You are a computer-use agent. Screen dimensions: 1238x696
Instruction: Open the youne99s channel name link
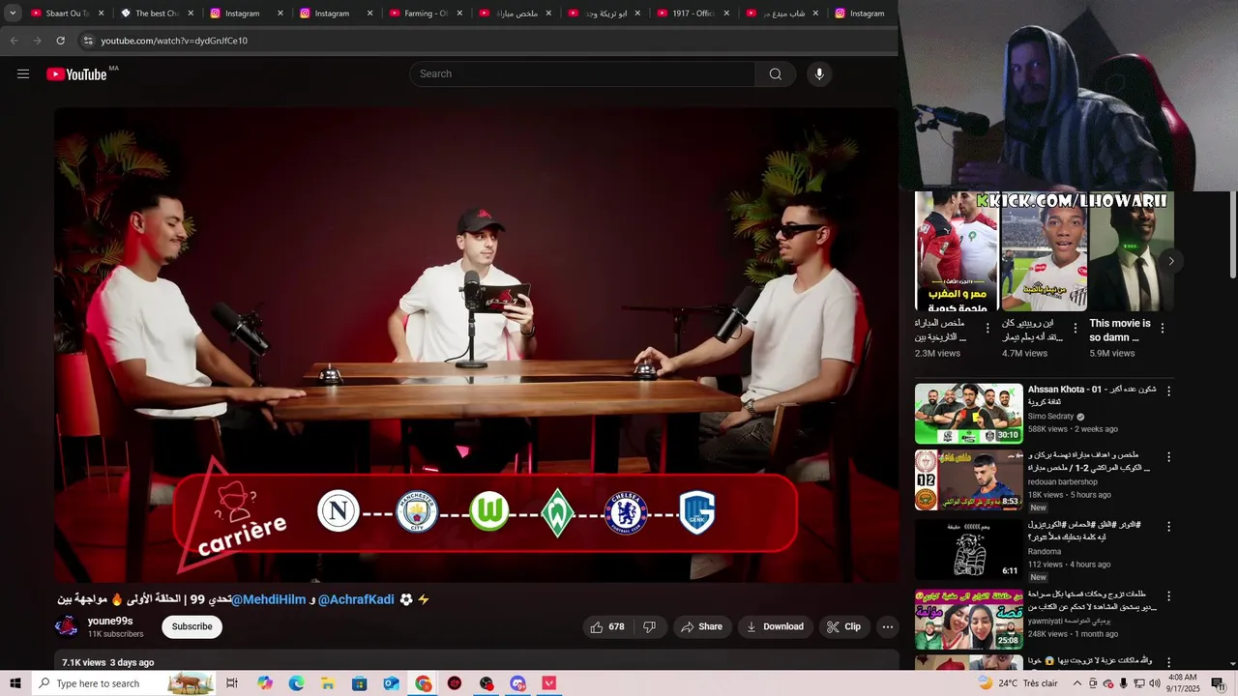[x=110, y=622]
